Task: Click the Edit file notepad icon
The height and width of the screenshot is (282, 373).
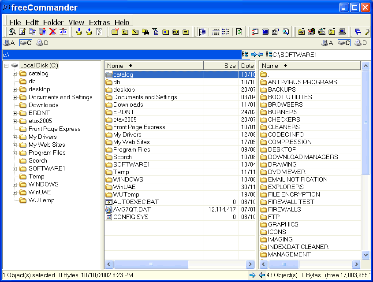Action: click(22, 32)
